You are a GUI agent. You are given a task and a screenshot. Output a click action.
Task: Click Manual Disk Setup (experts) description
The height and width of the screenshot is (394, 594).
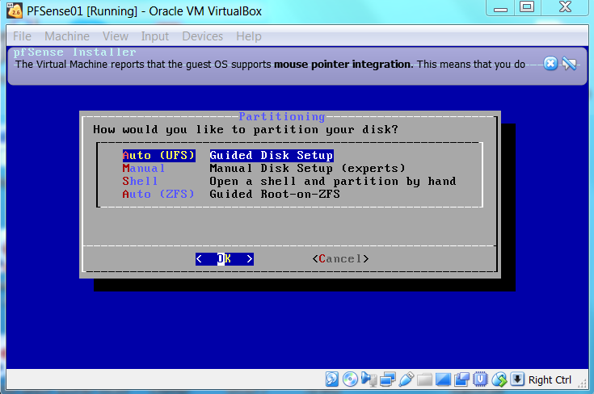coord(308,169)
